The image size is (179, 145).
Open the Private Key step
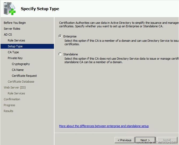(x=15, y=58)
